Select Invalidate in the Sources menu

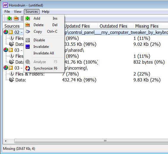[x=44, y=47]
